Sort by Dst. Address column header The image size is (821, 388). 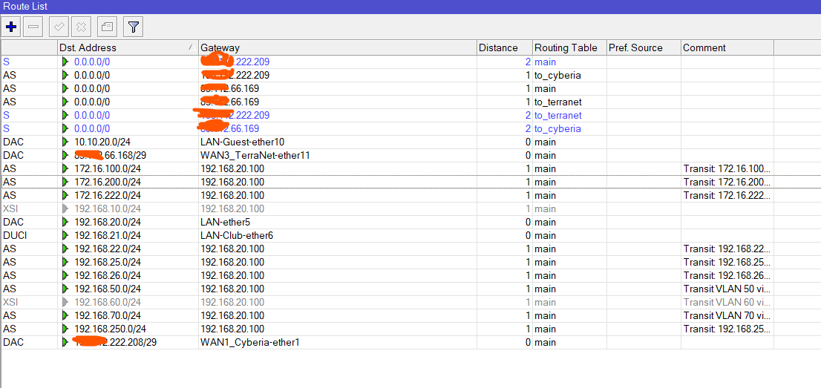point(128,47)
